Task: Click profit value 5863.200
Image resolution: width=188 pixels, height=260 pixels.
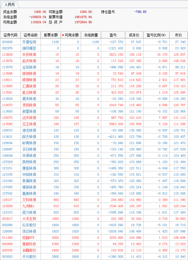Action: [116, 124]
